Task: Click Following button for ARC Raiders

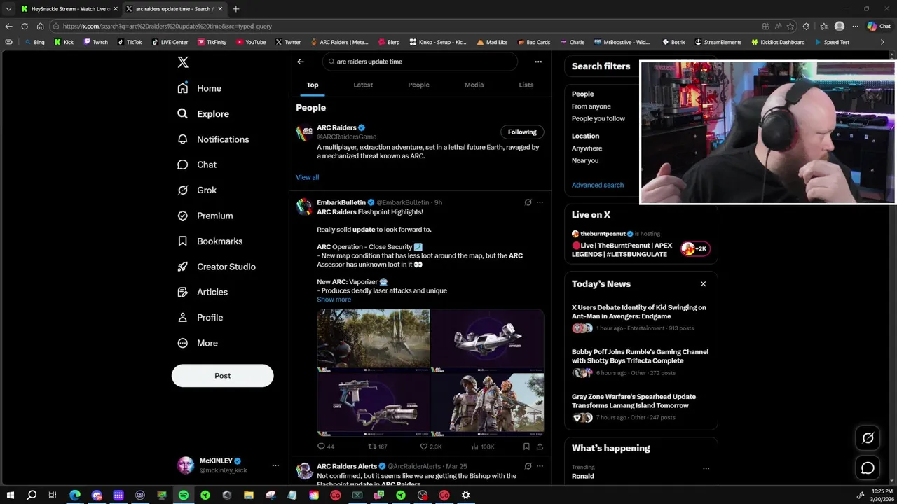Action: coord(522,132)
